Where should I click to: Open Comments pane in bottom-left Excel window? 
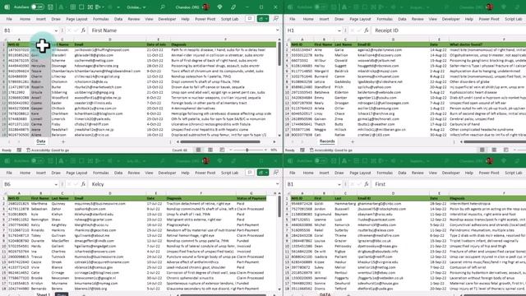[250, 173]
